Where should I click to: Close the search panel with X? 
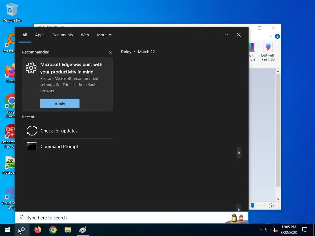238,35
